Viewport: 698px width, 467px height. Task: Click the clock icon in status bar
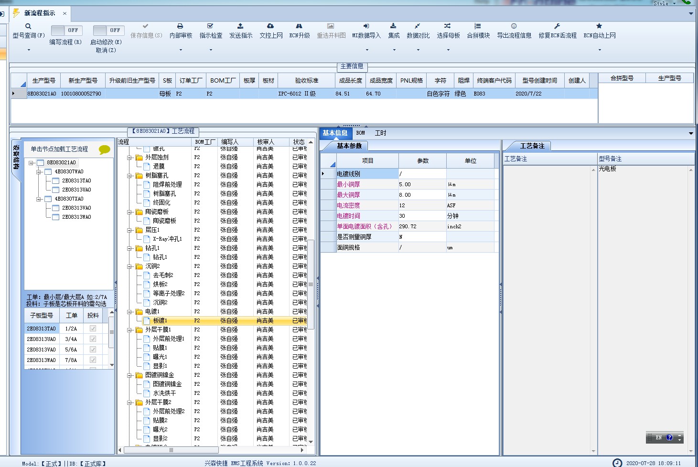(618, 463)
